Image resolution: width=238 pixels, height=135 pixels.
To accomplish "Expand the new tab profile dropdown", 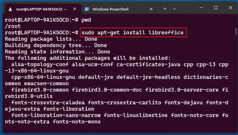I will point(174,9).
